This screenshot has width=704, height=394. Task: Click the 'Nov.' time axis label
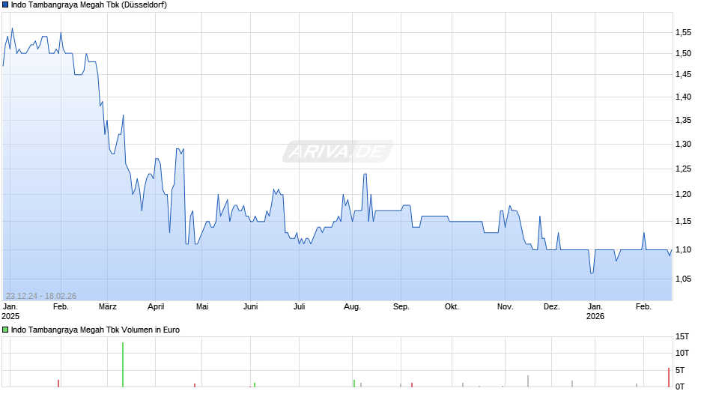click(505, 307)
